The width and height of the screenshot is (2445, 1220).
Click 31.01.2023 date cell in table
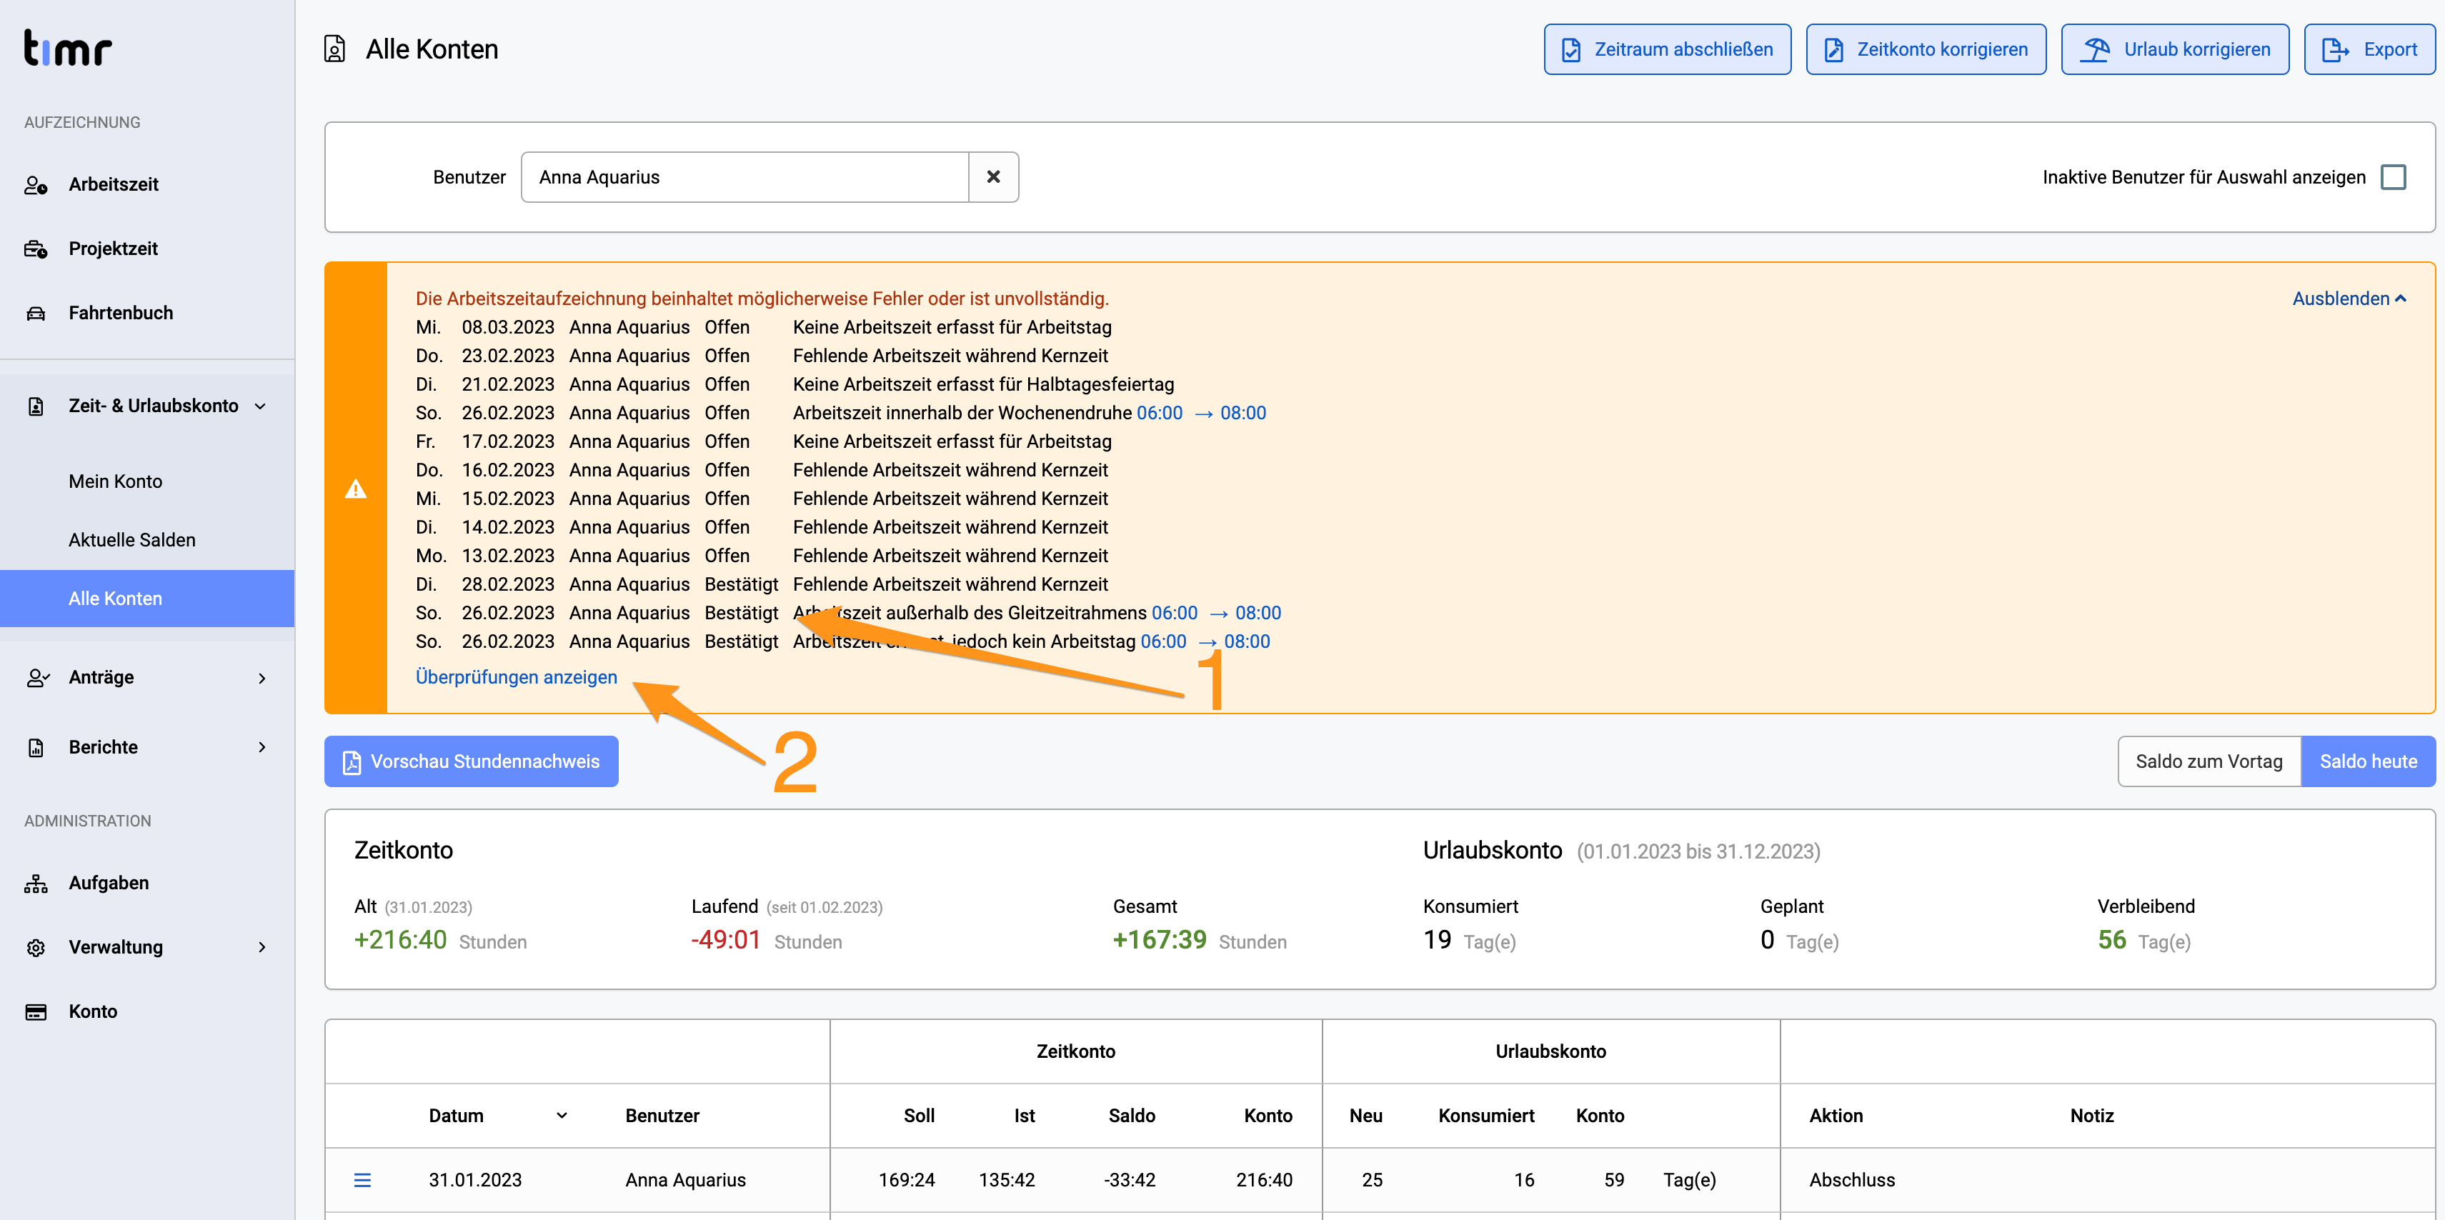tap(476, 1180)
